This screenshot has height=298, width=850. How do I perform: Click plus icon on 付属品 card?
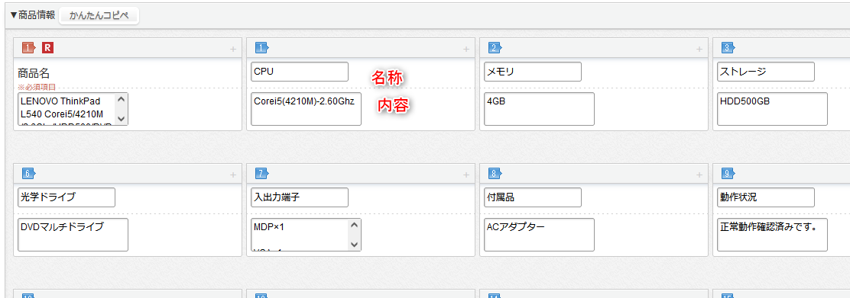pos(699,175)
